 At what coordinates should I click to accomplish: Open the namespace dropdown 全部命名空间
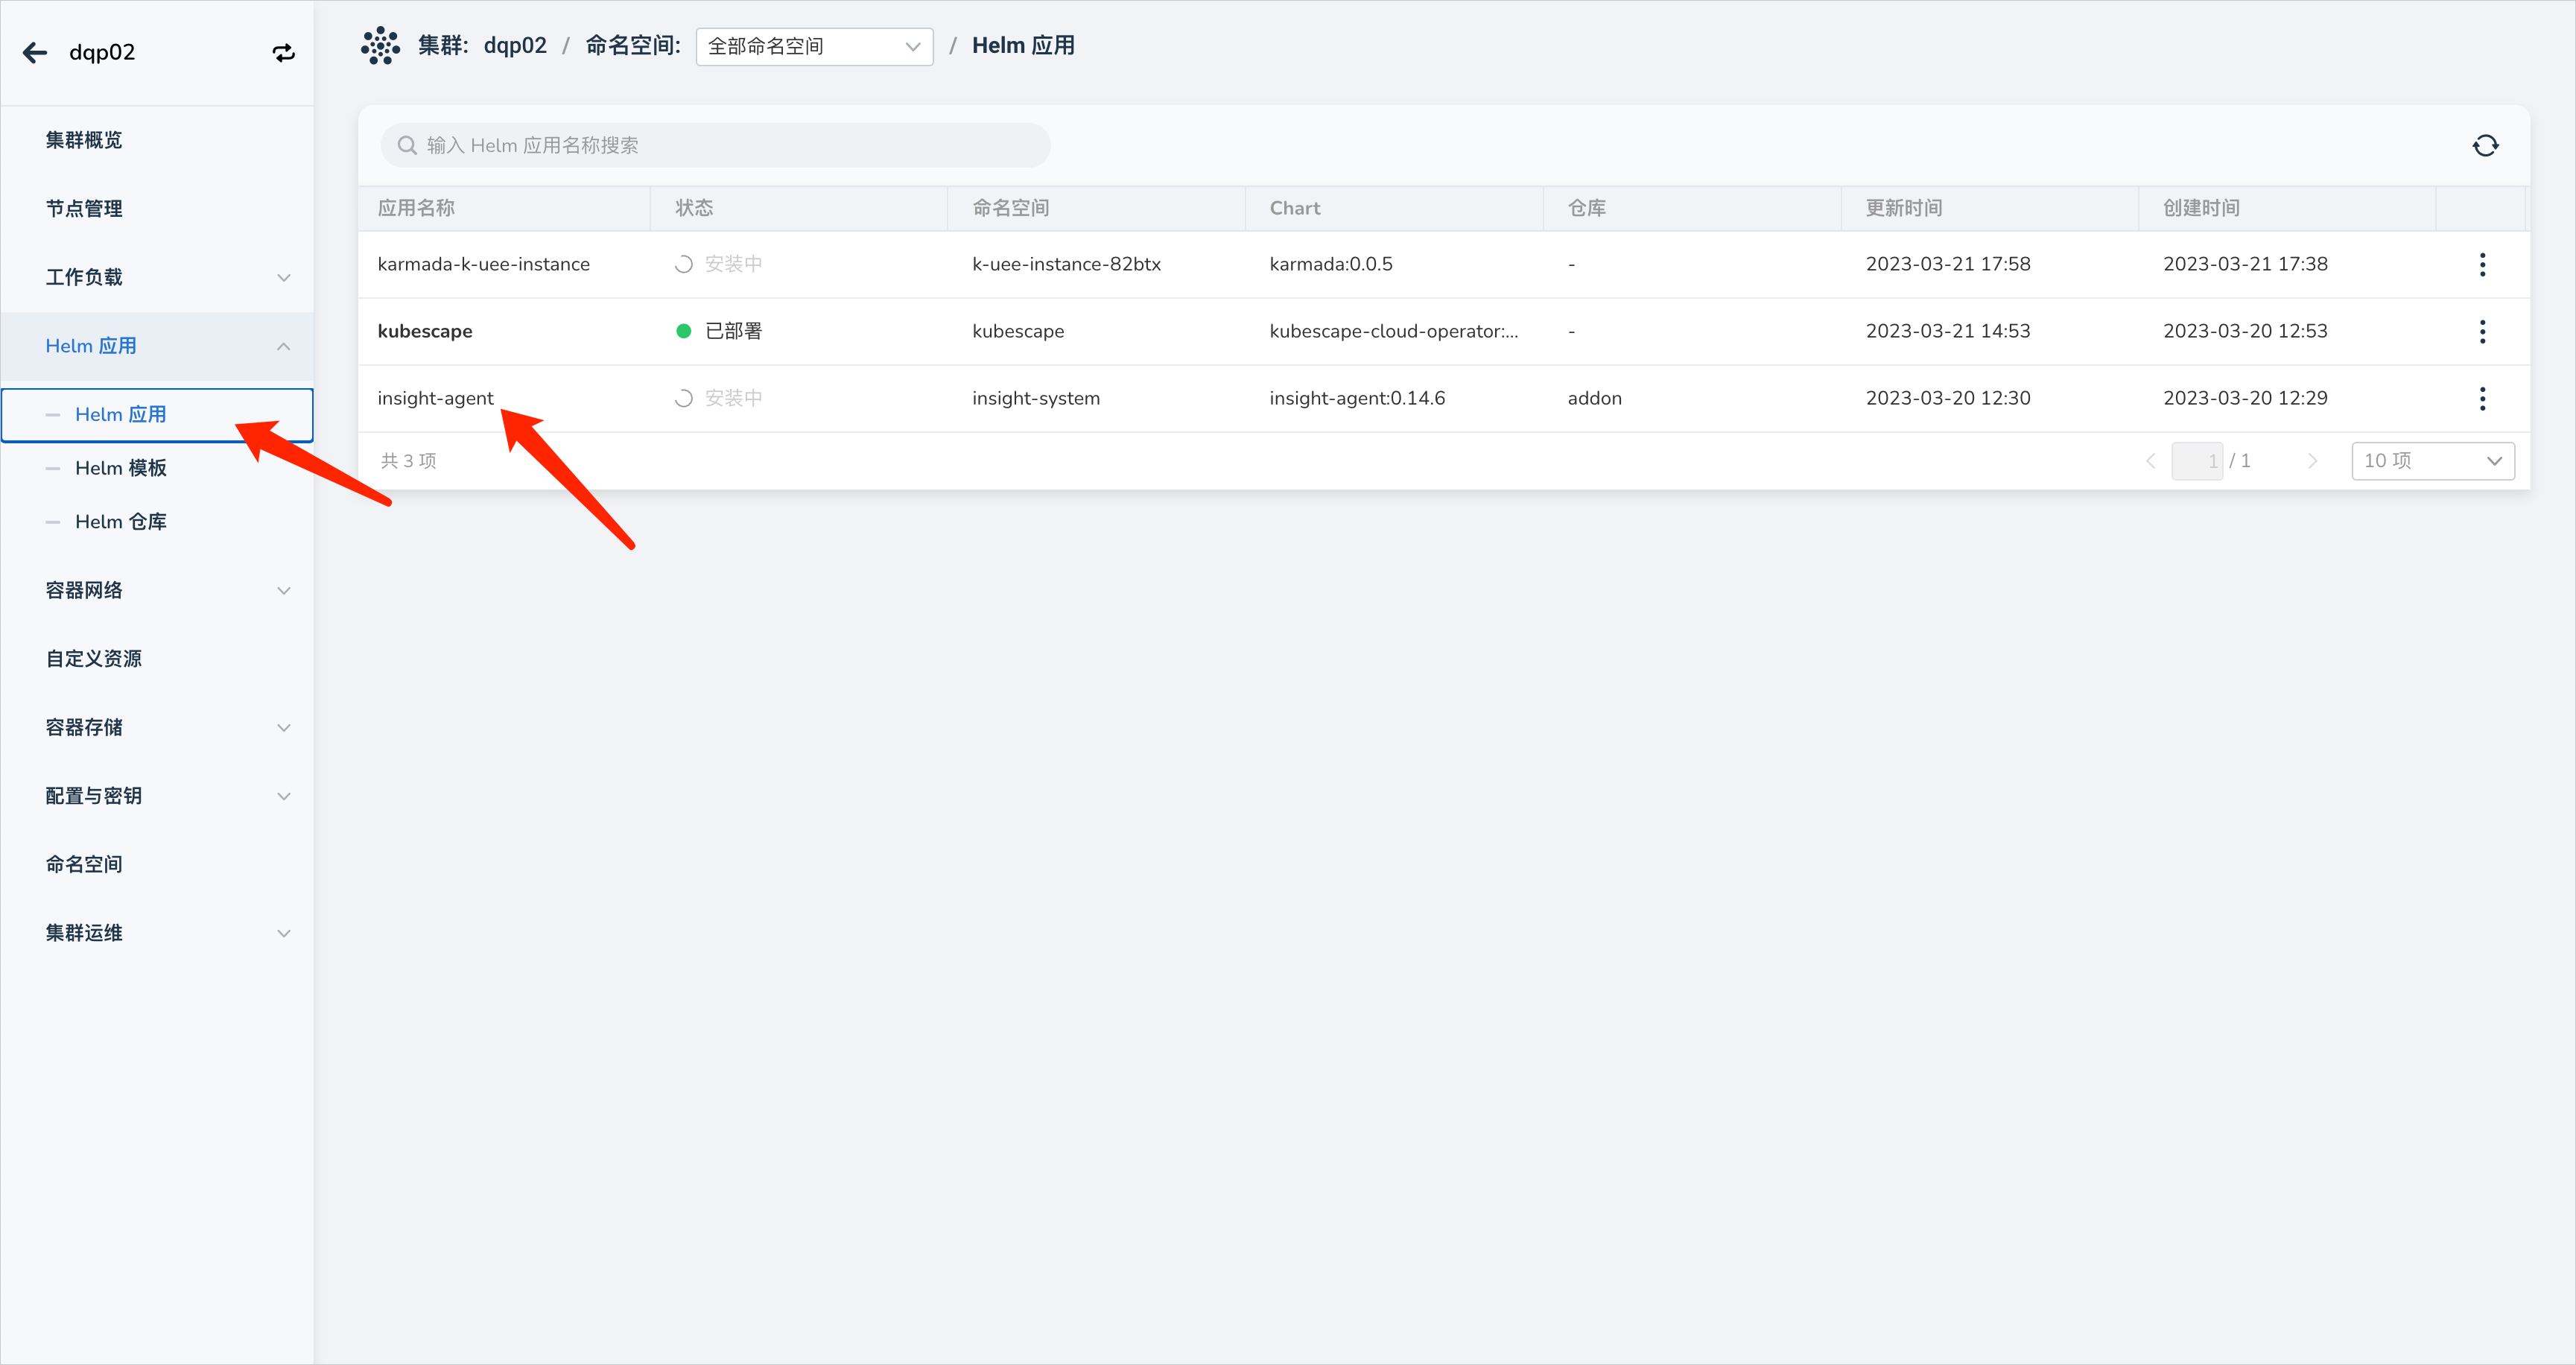(x=814, y=47)
